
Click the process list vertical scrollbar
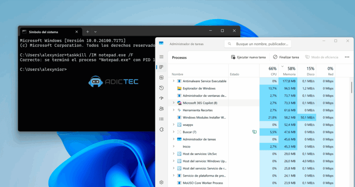[x=352, y=87]
